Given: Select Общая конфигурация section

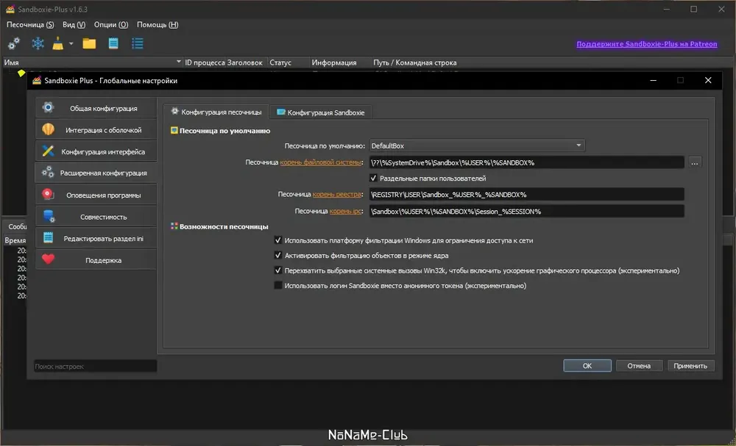Looking at the screenshot, I should (x=96, y=108).
